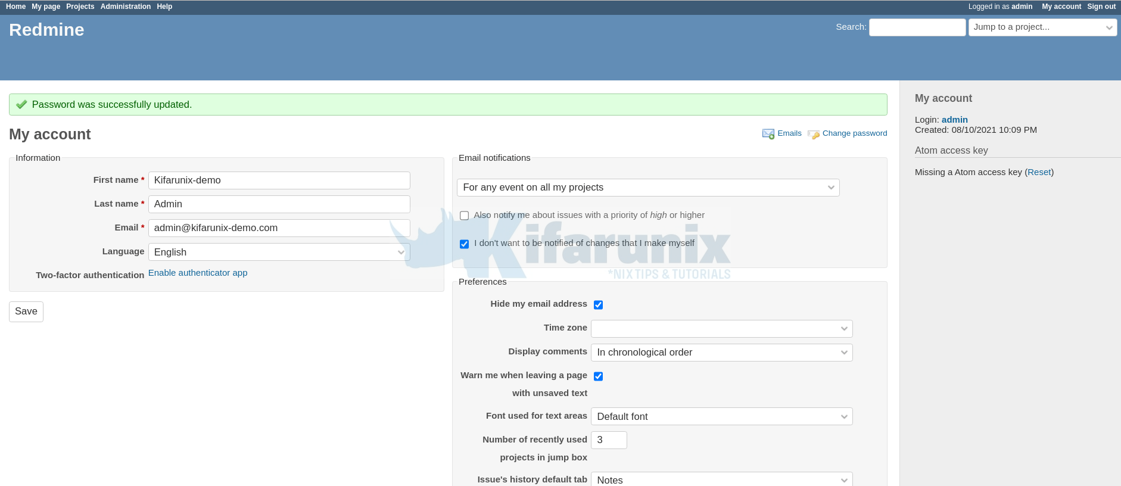Click the Created 08/10/2021 10:09 PM text
1121x486 pixels.
point(976,130)
